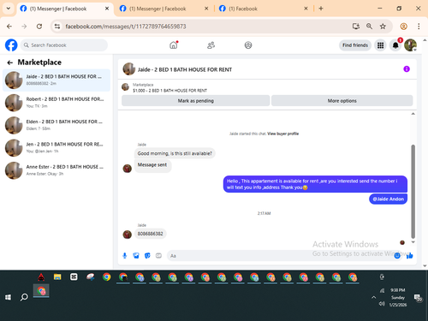Switch to the second Messenger | Facebook tab
428x321 pixels.
158,9
